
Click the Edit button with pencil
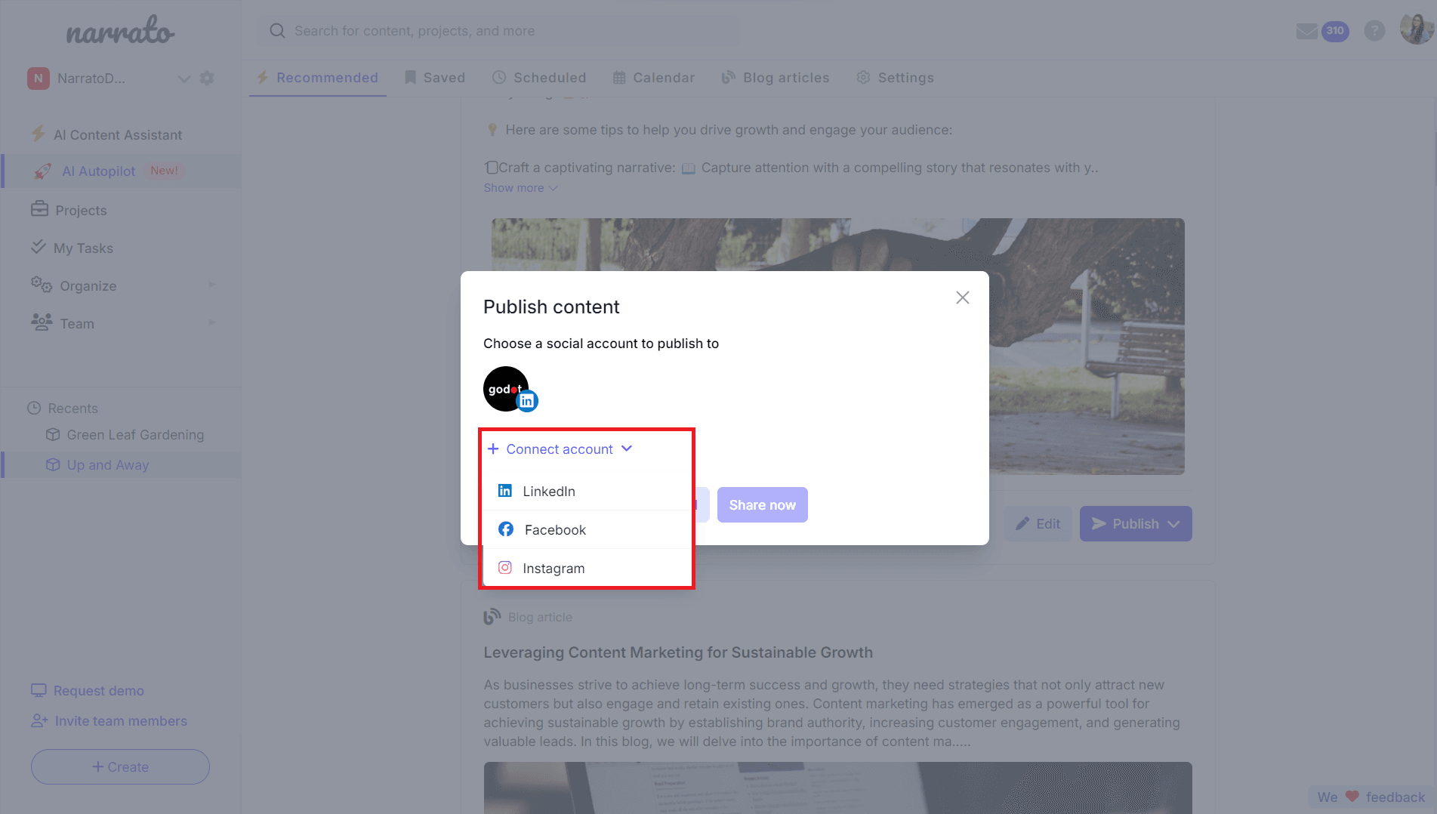pos(1038,524)
